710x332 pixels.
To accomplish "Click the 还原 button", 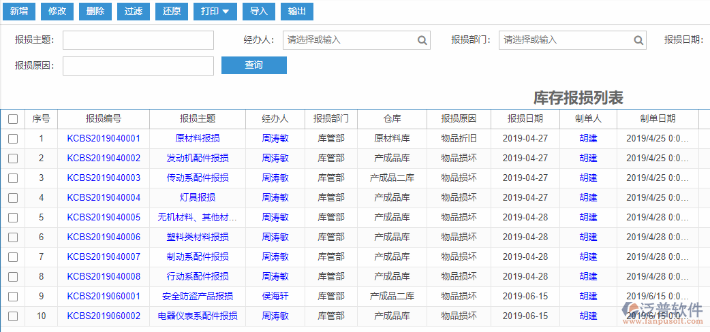I will (x=171, y=12).
